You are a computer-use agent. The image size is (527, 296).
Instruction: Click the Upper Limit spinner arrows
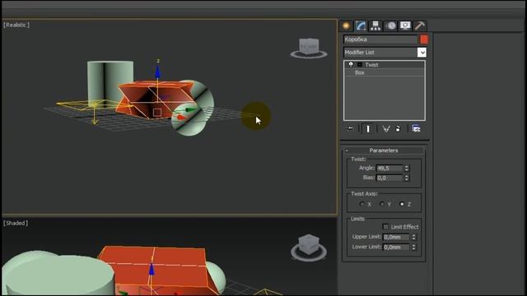tap(413, 237)
